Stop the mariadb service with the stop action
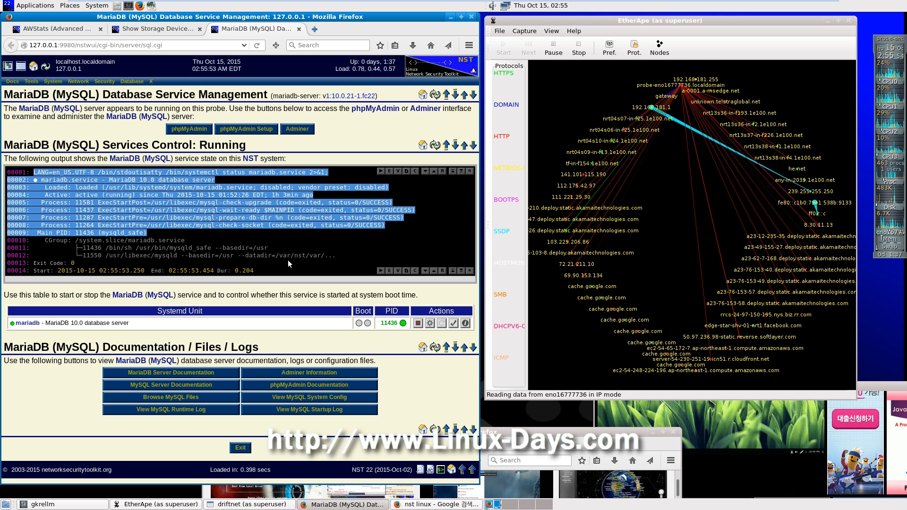The width and height of the screenshot is (907, 510). 418,323
